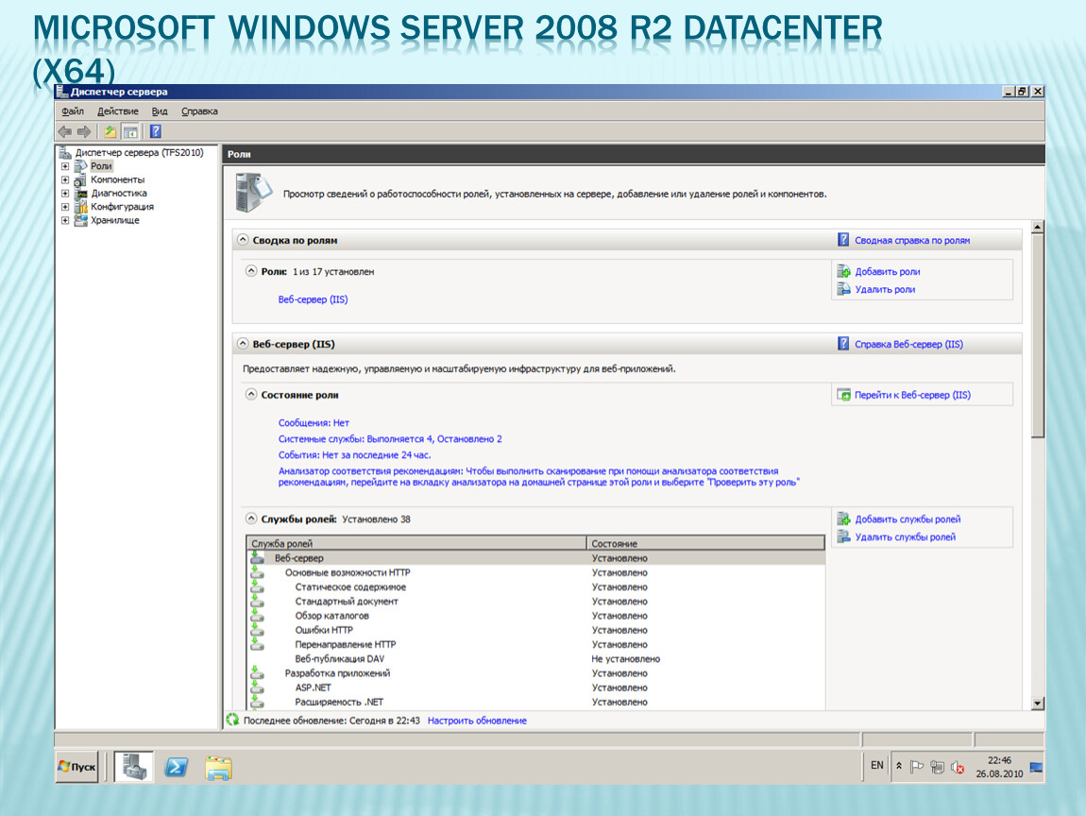The image size is (1086, 816).
Task: Expand the Роли tree node
Action: click(x=65, y=166)
